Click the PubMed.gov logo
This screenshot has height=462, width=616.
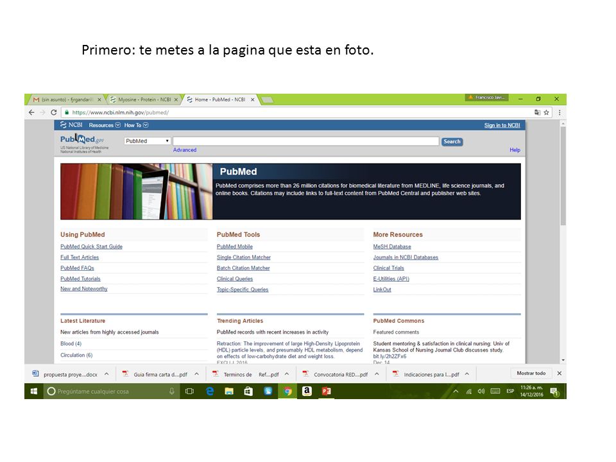tap(82, 139)
